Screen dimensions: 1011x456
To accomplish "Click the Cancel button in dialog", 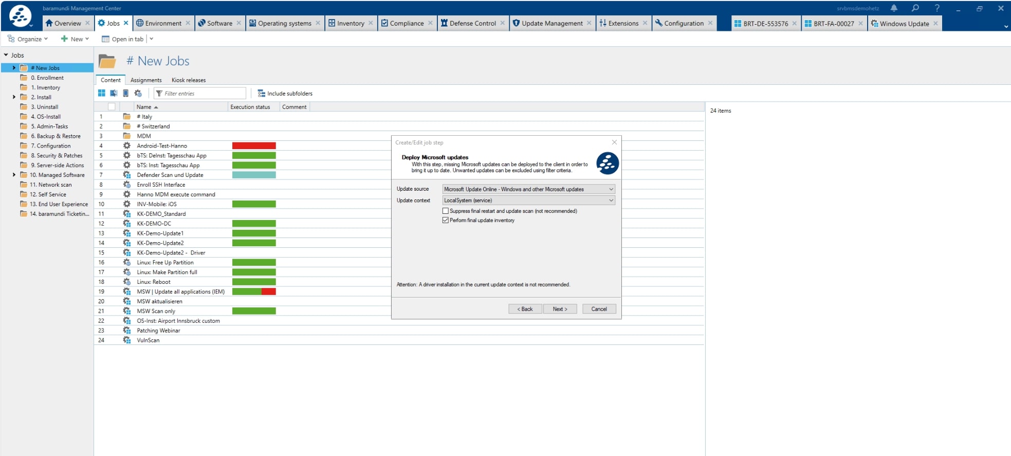I will point(599,309).
